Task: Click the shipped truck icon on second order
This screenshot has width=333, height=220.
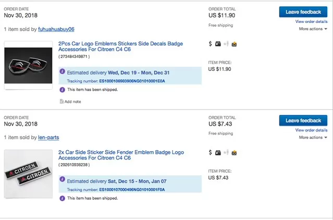Action: (x=218, y=153)
